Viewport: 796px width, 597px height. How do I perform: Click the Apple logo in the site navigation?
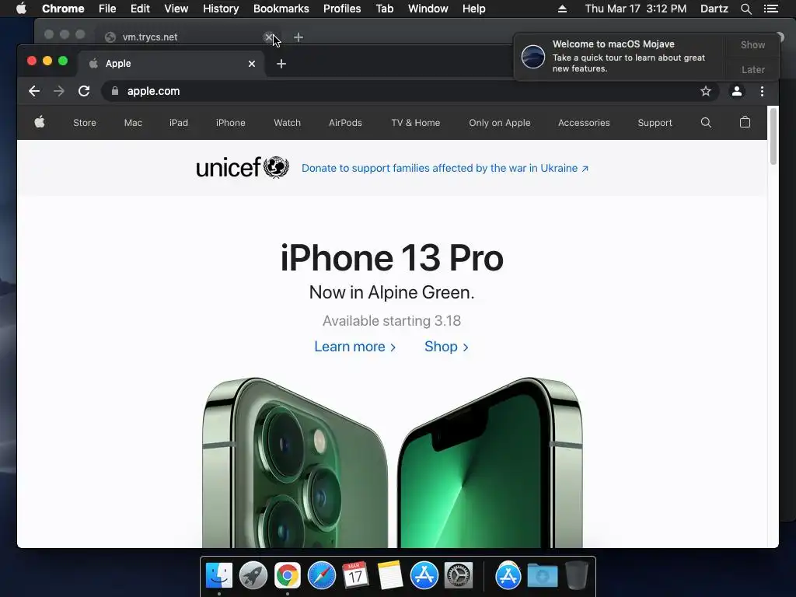click(40, 122)
